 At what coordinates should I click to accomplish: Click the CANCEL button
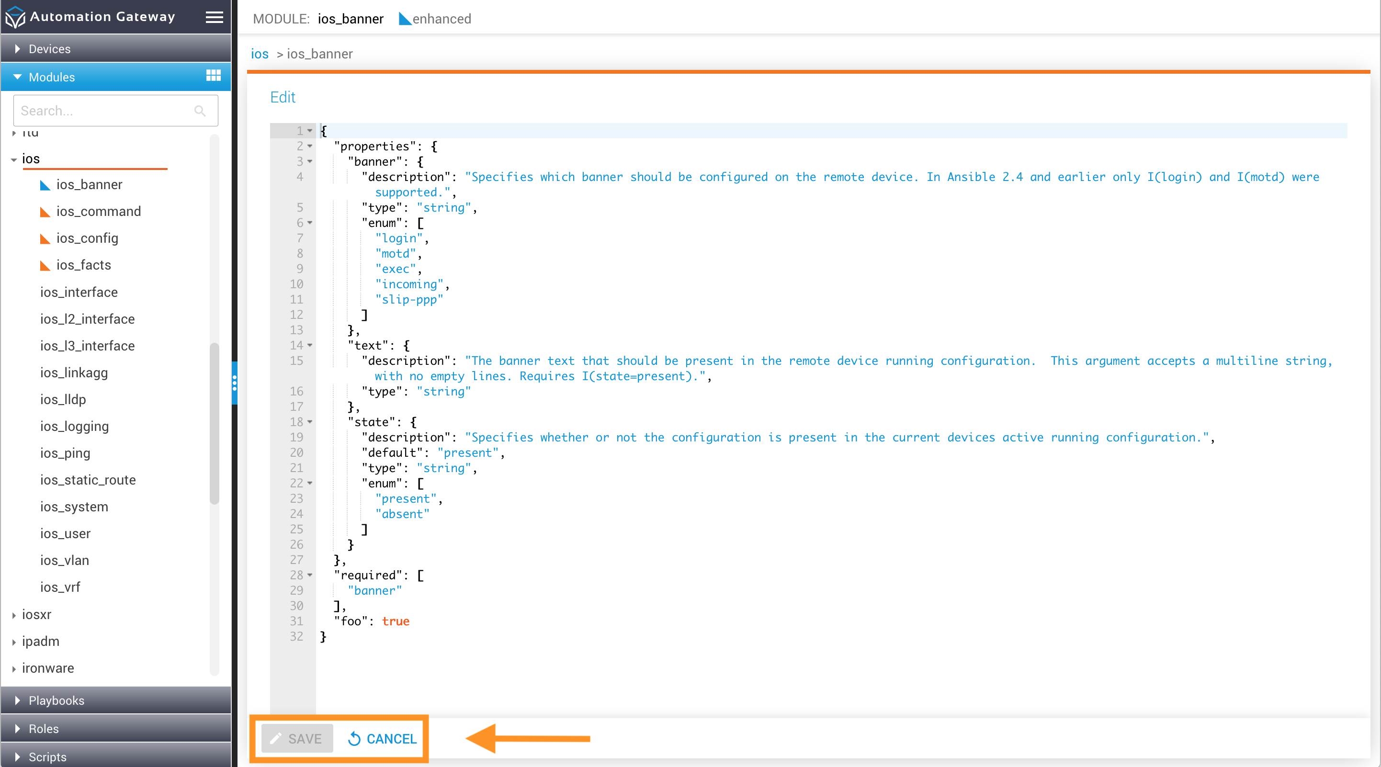click(382, 739)
